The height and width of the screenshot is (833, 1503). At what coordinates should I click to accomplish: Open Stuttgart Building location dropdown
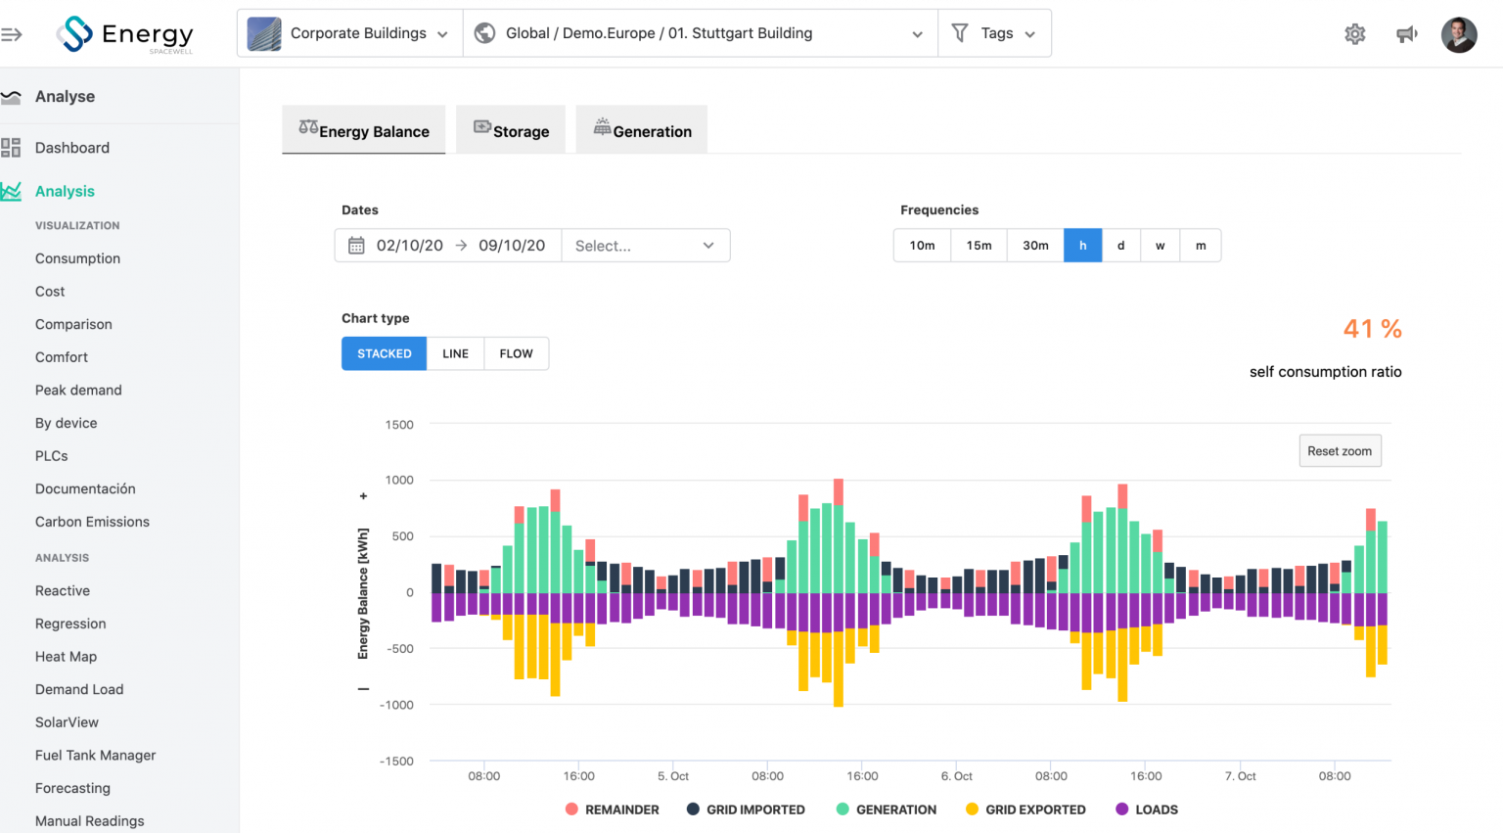pyautogui.click(x=701, y=33)
